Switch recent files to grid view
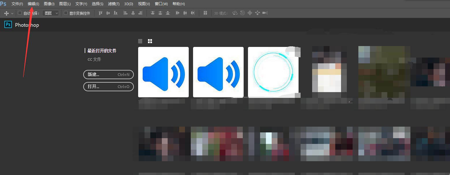The image size is (450, 175). click(150, 41)
